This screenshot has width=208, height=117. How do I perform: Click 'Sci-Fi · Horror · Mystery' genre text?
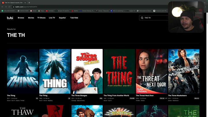(x=46, y=101)
